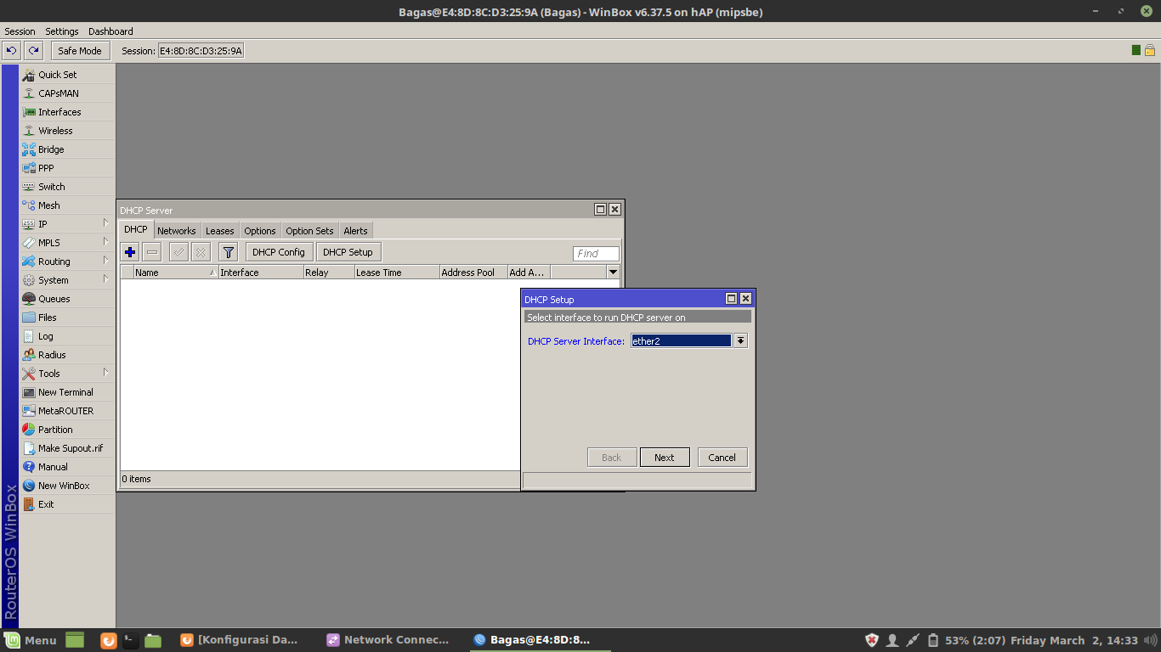Image resolution: width=1161 pixels, height=652 pixels.
Task: Click the remove (minus) icon in DHCP Server
Action: (x=152, y=252)
